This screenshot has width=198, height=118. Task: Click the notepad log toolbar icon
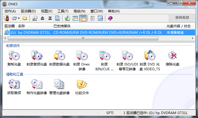pos(92,18)
